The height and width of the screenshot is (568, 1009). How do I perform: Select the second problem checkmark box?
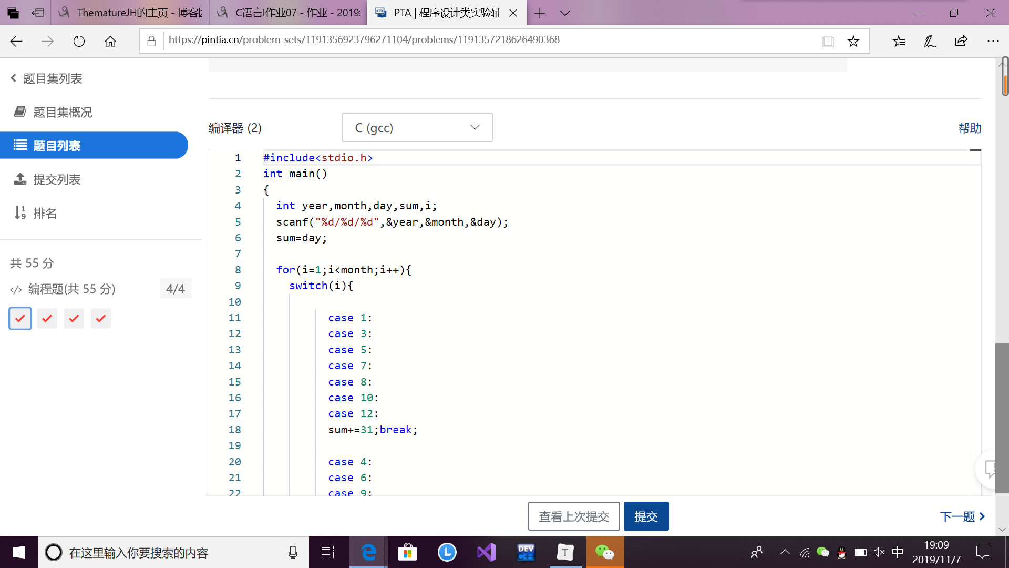coord(47,318)
